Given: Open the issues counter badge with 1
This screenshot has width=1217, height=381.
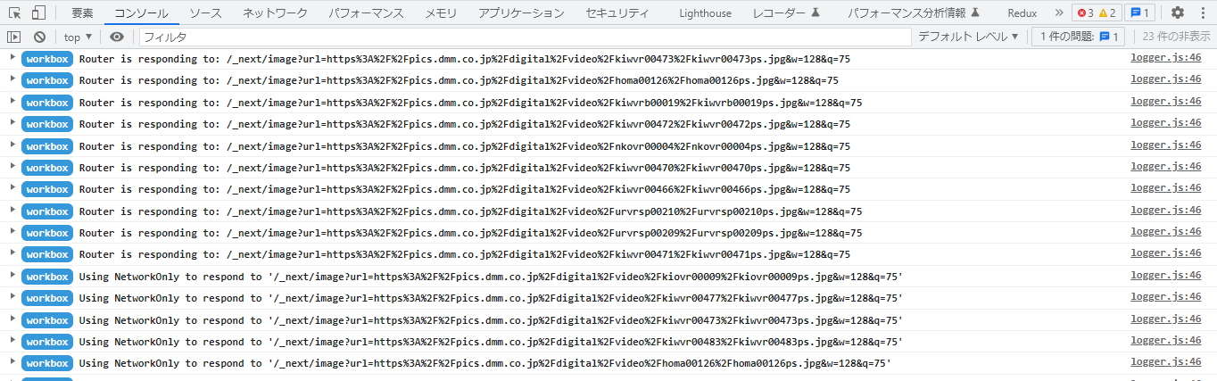Looking at the screenshot, I should point(1139,12).
